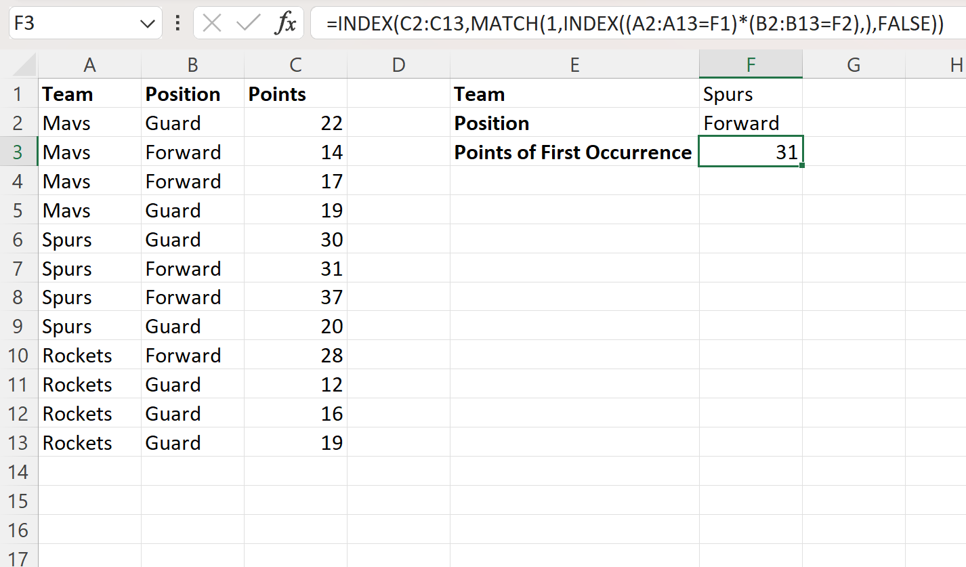
Task: Click inside the formula bar text
Action: coord(635,24)
